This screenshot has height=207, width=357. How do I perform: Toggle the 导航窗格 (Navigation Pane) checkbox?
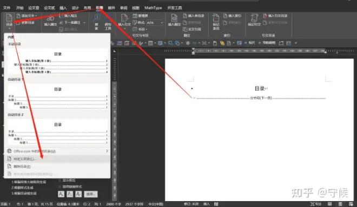pos(260,43)
